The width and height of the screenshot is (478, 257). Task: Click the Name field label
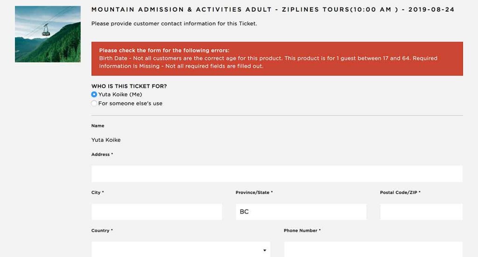(x=98, y=126)
